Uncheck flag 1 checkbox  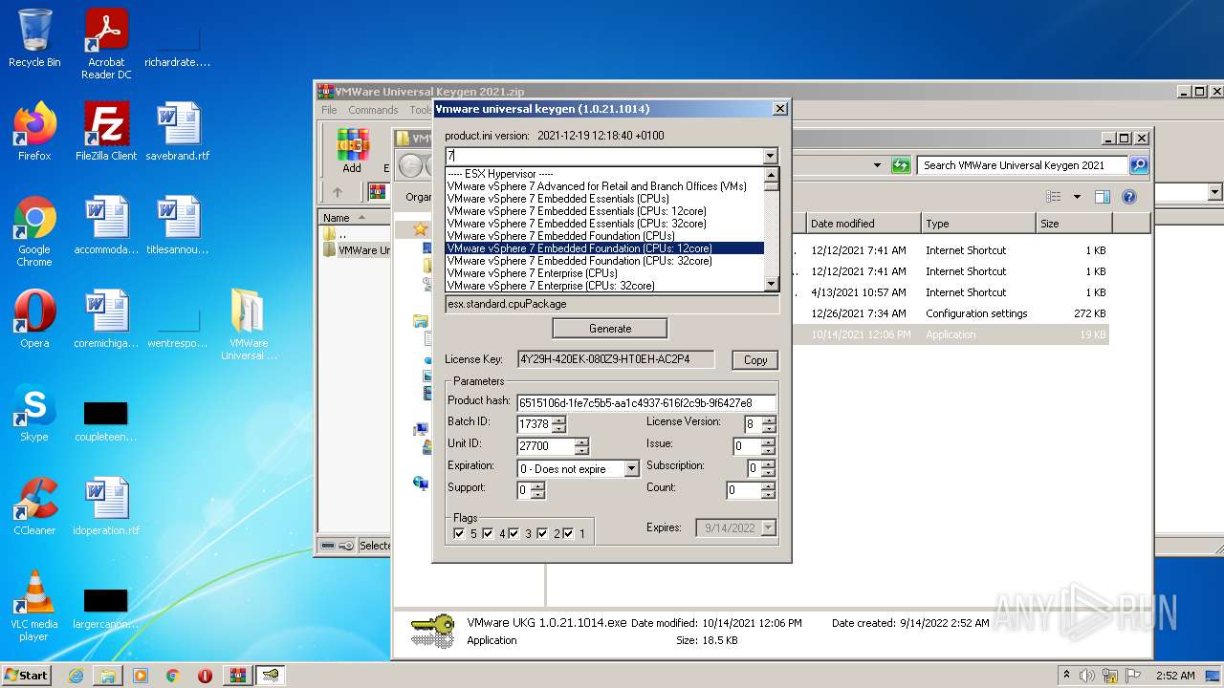[x=568, y=533]
